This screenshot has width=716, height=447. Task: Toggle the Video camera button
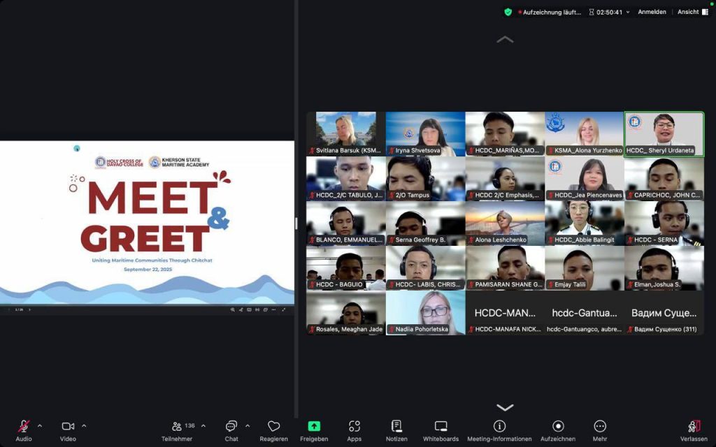pos(68,427)
